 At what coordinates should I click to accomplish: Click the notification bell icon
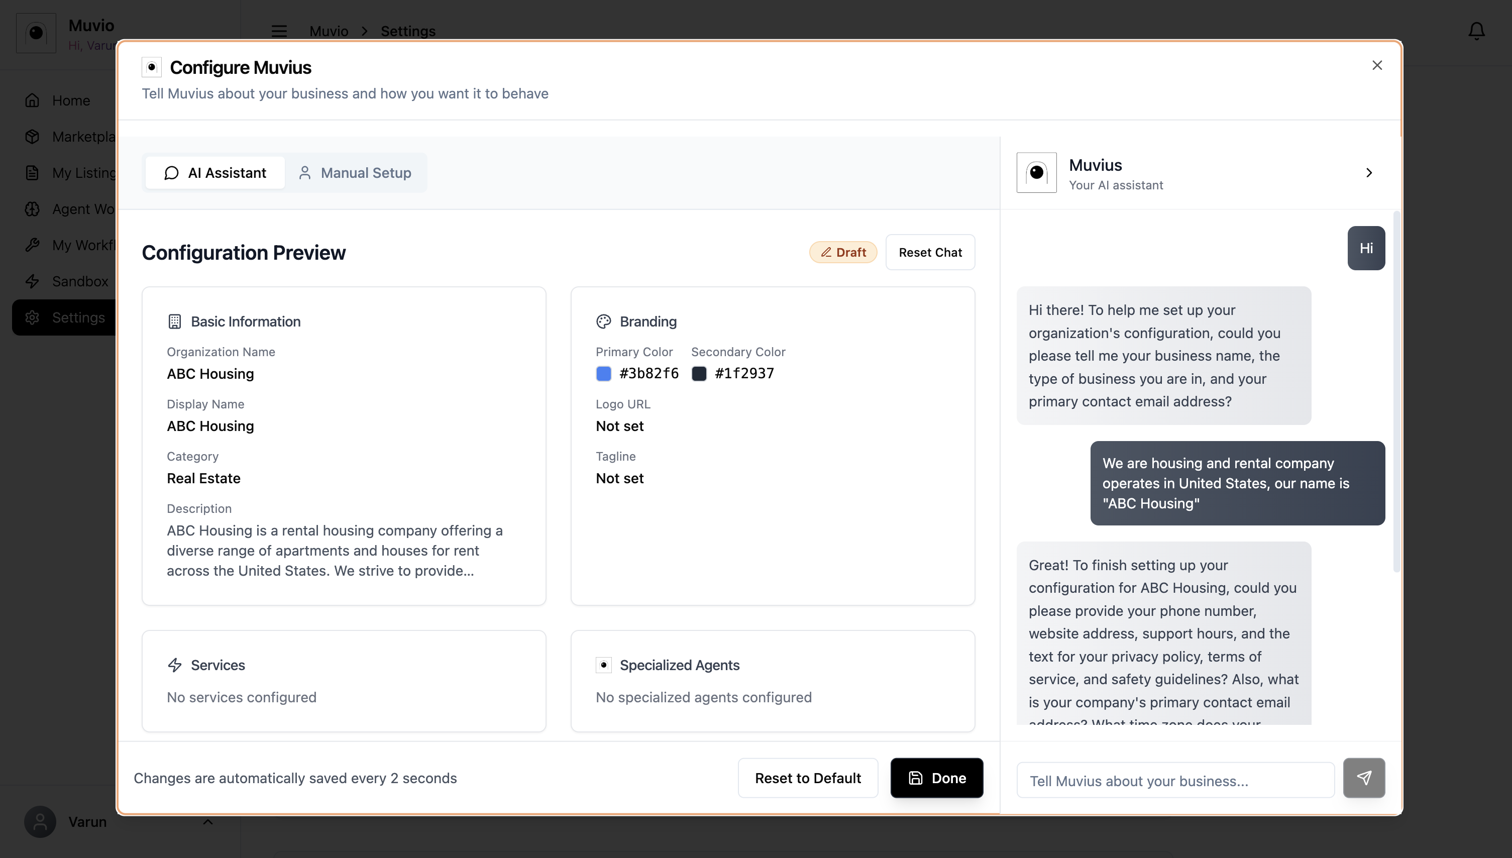[1476, 31]
